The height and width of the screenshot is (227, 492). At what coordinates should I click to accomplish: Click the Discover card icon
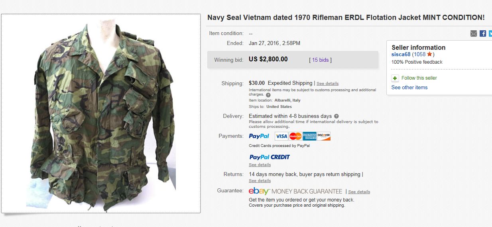click(x=324, y=136)
